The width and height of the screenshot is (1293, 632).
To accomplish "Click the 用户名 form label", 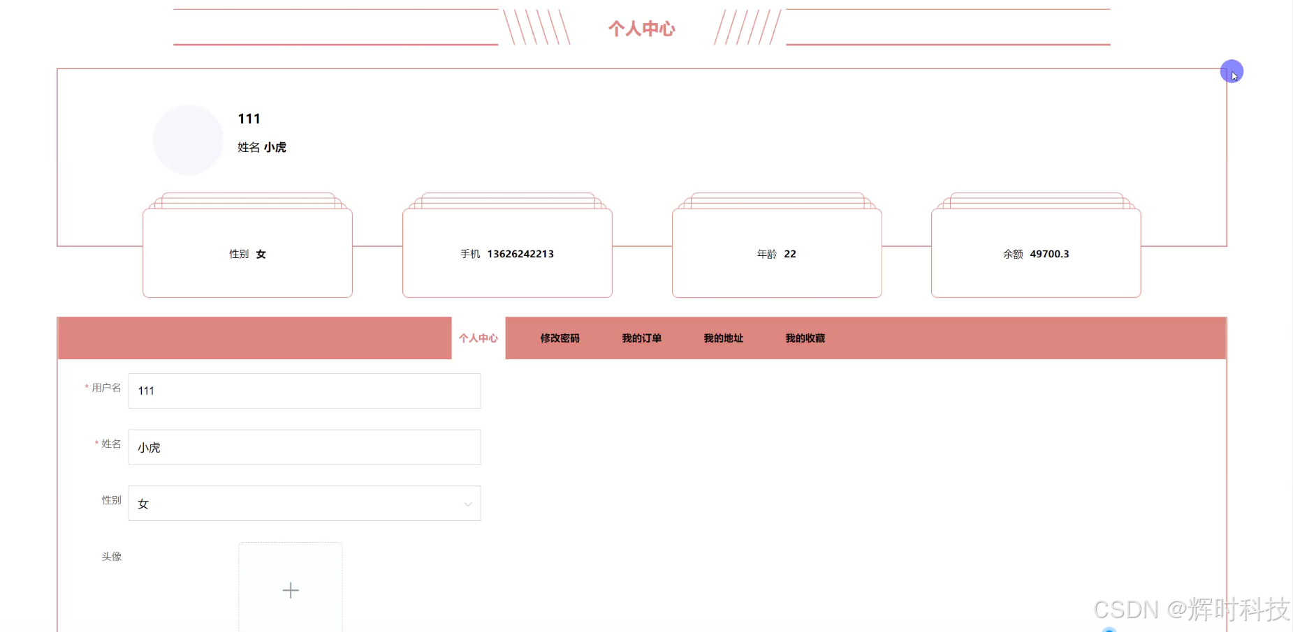I will point(106,387).
